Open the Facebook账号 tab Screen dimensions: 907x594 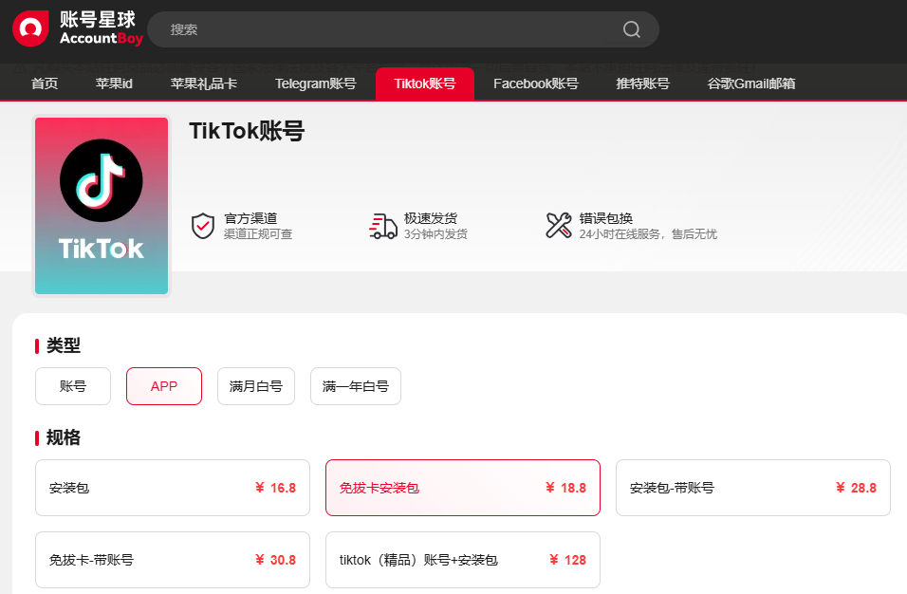pyautogui.click(x=536, y=84)
